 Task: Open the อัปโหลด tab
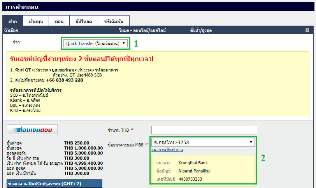(x=84, y=21)
